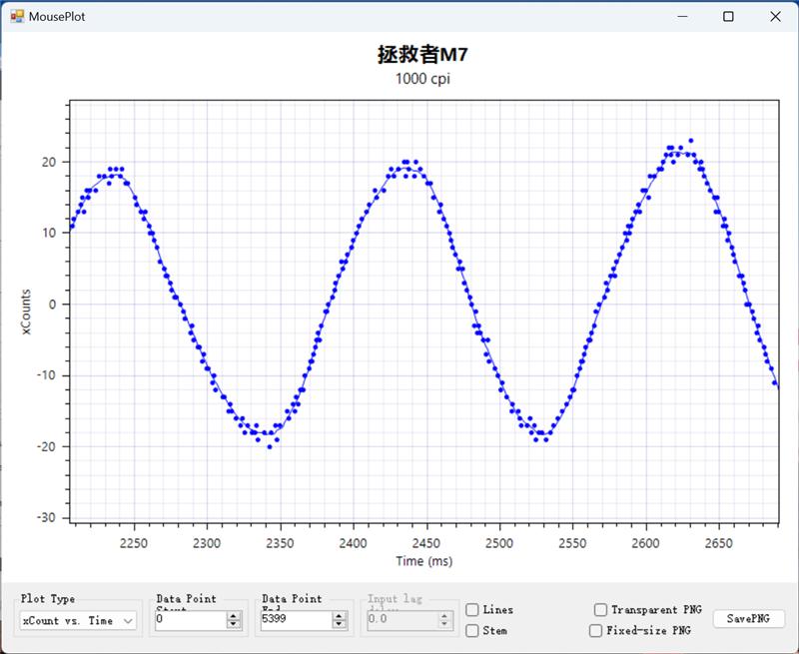Enable Fixed-size PNG checkbox

click(596, 631)
